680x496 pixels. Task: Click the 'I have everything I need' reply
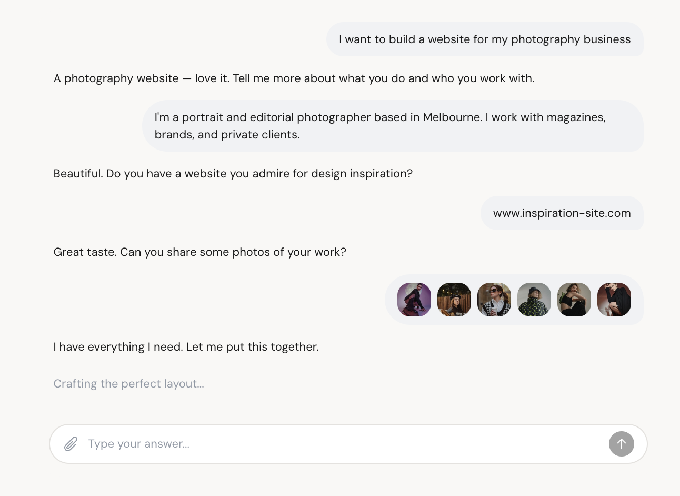click(186, 347)
